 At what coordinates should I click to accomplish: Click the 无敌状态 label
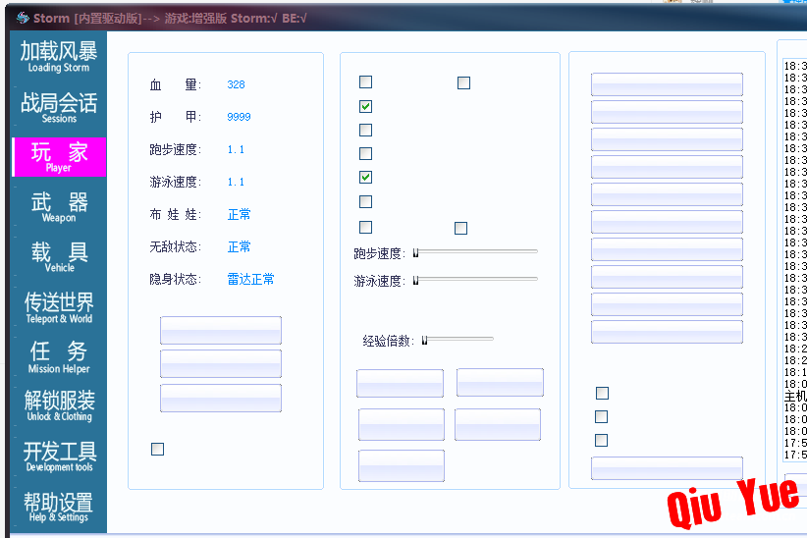click(175, 246)
